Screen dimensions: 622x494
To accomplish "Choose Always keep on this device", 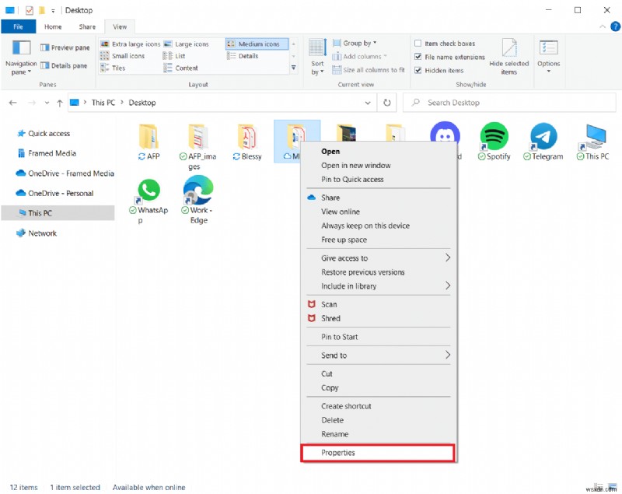I will pyautogui.click(x=379, y=226).
